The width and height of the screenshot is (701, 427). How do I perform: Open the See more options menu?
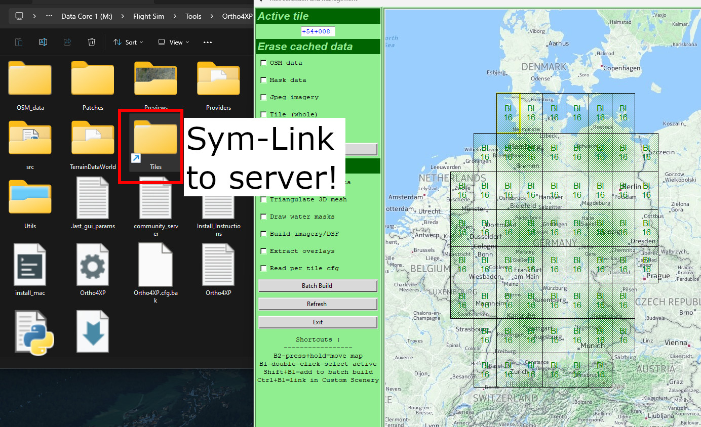tap(207, 42)
